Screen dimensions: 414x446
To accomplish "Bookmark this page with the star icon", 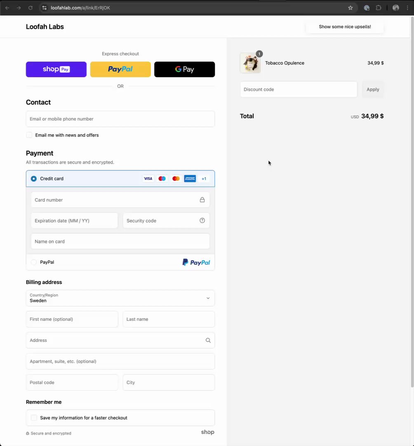I will (x=350, y=8).
